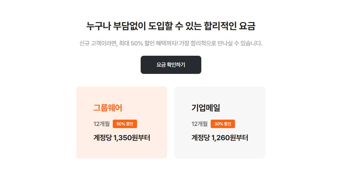The width and height of the screenshot is (345, 182).
Task: Select the 계정당 1,260원부터 price text
Action: pos(219,138)
